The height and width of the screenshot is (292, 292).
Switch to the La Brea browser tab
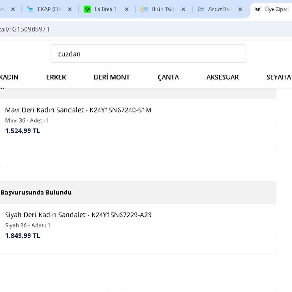[105, 9]
